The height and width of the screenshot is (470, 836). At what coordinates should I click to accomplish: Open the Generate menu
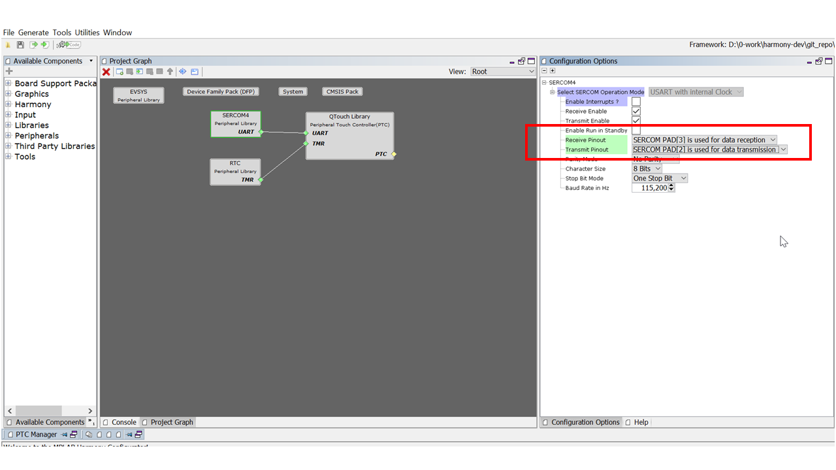pyautogui.click(x=33, y=33)
